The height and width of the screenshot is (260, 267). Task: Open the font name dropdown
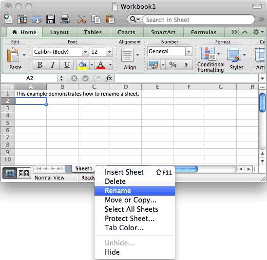click(85, 52)
